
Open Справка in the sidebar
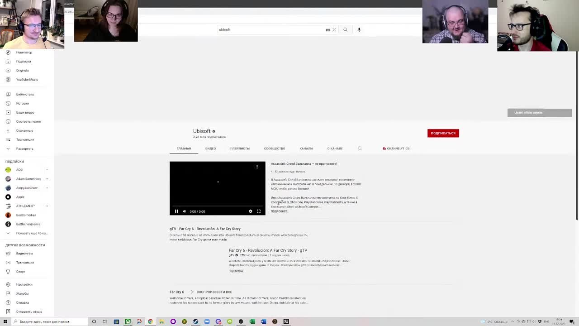[23, 302]
